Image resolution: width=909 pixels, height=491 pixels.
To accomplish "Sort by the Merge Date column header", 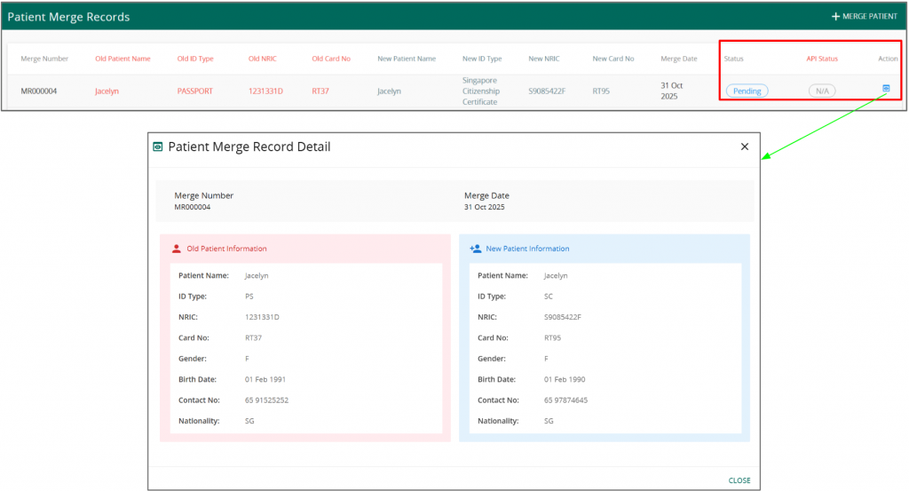I will coord(678,59).
